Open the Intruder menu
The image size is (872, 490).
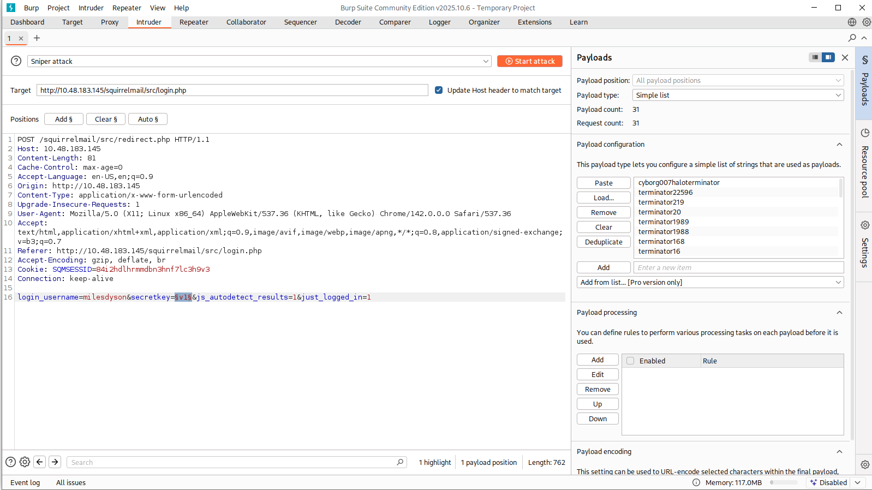[x=91, y=8]
